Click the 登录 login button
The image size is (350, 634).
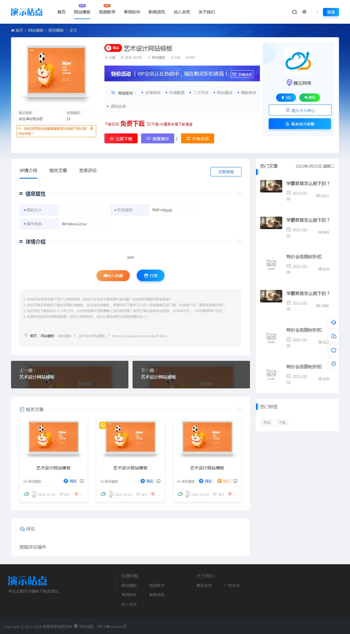331,12
